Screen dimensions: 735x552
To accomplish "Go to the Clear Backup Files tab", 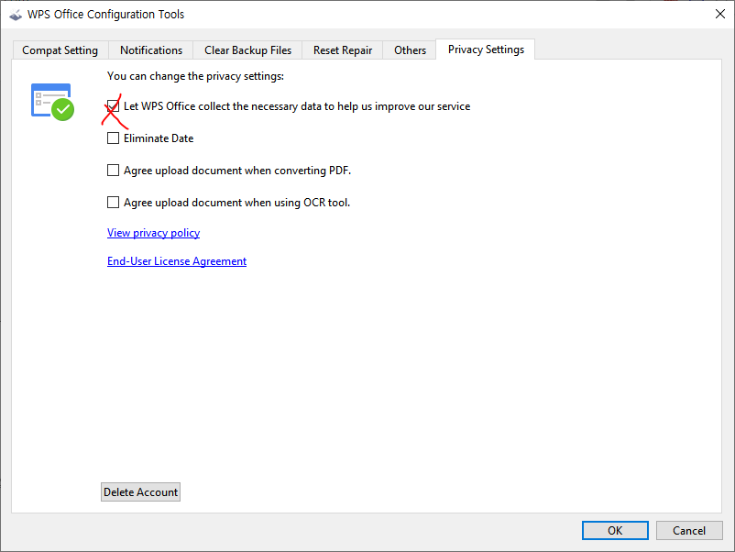I will (x=247, y=50).
